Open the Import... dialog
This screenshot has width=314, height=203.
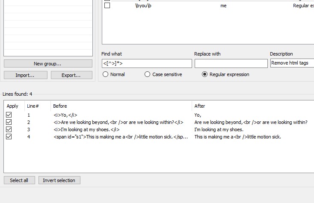[x=25, y=75]
